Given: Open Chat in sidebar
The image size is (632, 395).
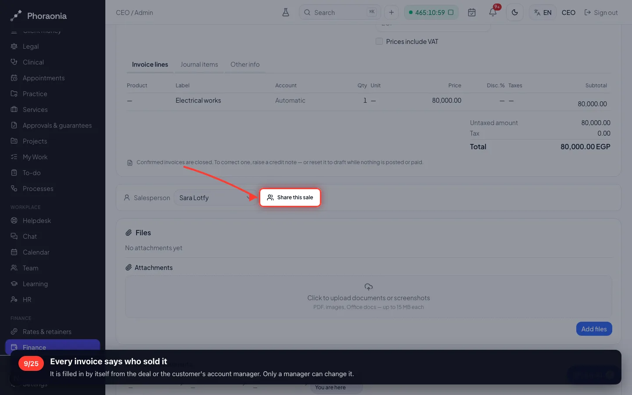Looking at the screenshot, I should pos(53,236).
